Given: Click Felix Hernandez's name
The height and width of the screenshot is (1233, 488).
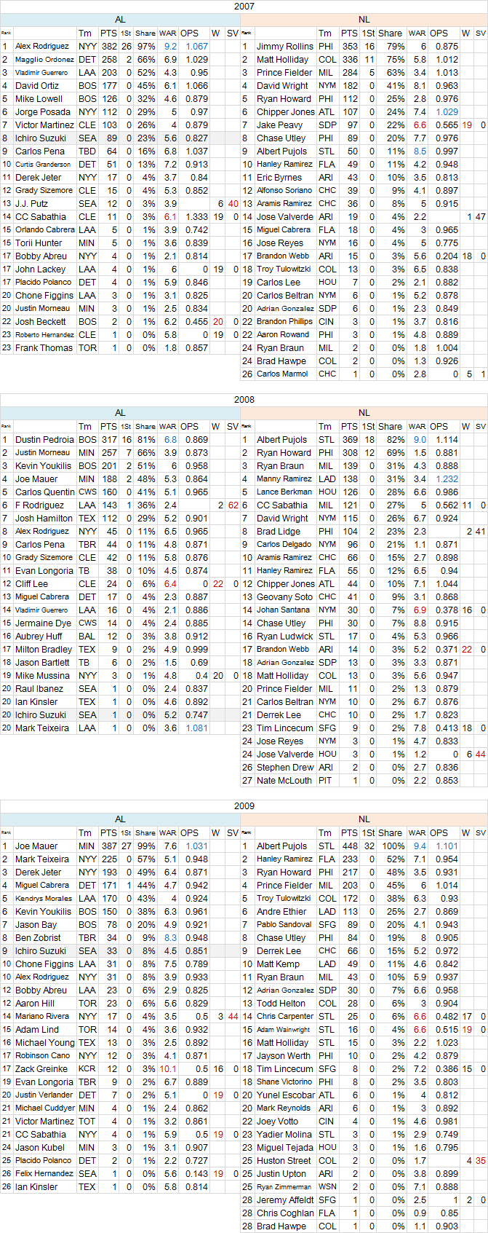Looking at the screenshot, I should tap(45, 1174).
